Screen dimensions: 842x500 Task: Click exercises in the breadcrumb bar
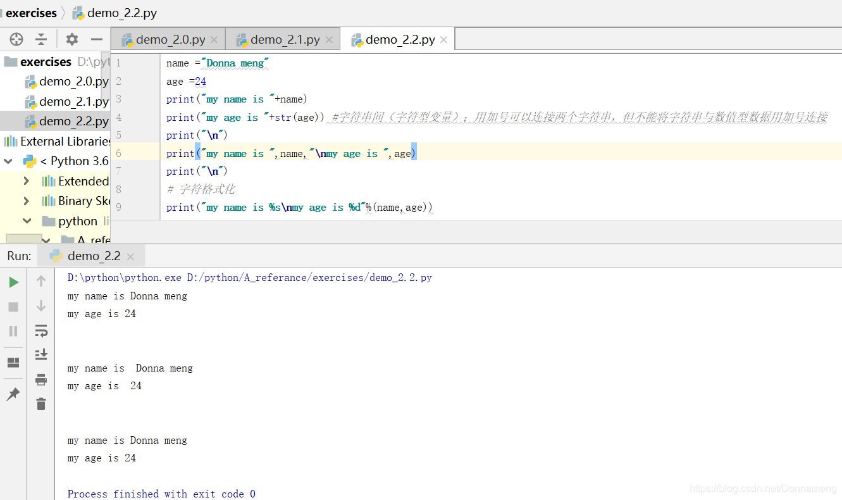[31, 13]
